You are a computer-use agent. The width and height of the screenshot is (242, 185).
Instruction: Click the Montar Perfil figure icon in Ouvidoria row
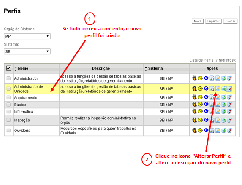click(x=194, y=131)
